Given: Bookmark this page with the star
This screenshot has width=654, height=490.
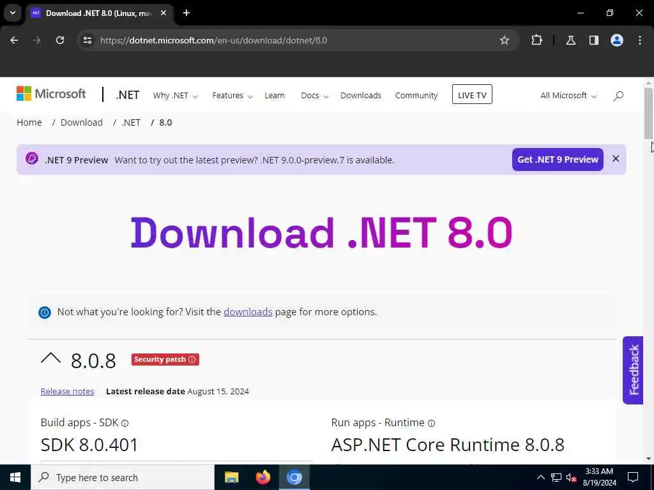Looking at the screenshot, I should click(x=505, y=40).
